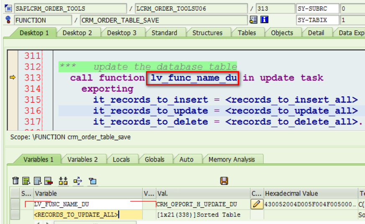Image resolution: width=365 pixels, height=224 pixels.
Task: Open the Desktop 3 tab
Action: pyautogui.click(x=121, y=33)
